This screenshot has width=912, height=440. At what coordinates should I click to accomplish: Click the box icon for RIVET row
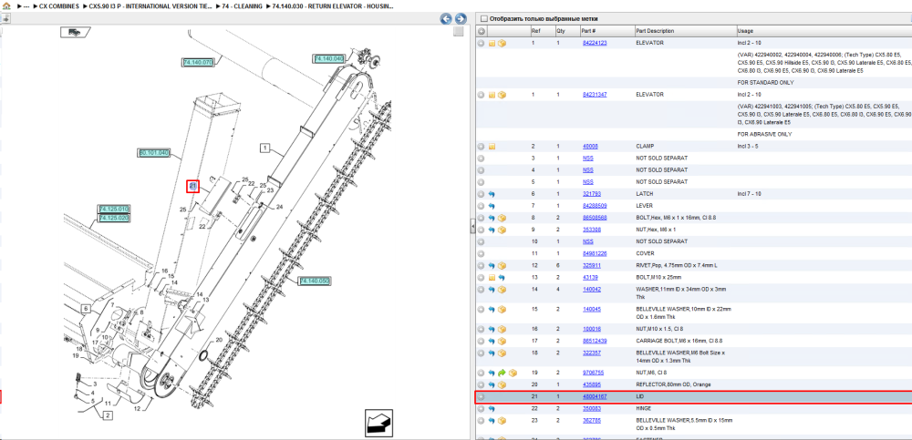click(x=502, y=265)
